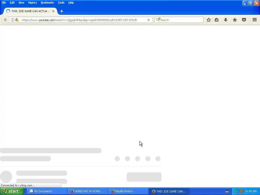Open a new tab with plus
260x195 pixels.
62,11
